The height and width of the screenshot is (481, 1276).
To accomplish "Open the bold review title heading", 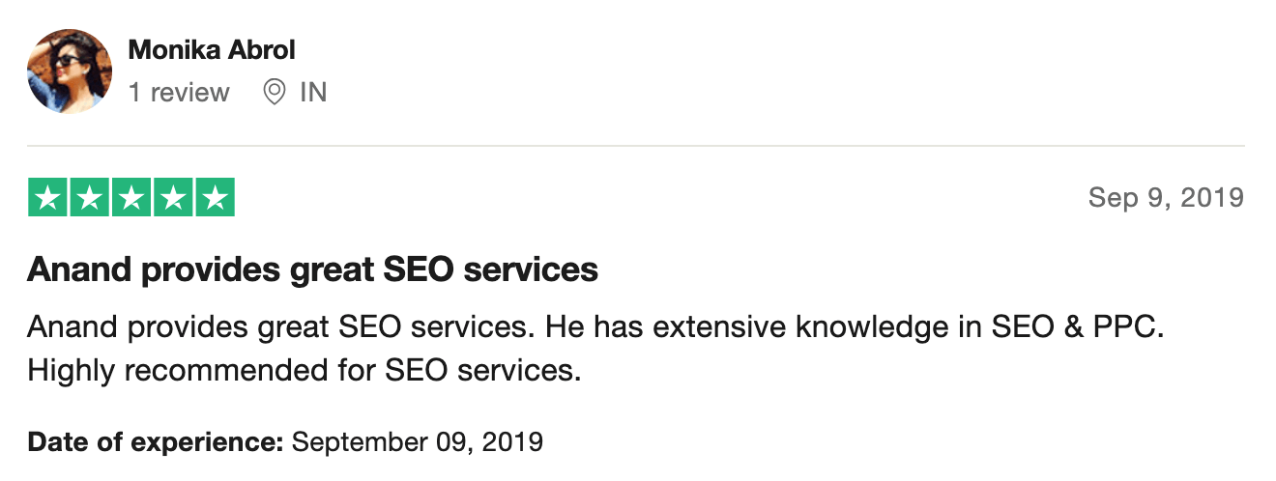I will pos(312,269).
